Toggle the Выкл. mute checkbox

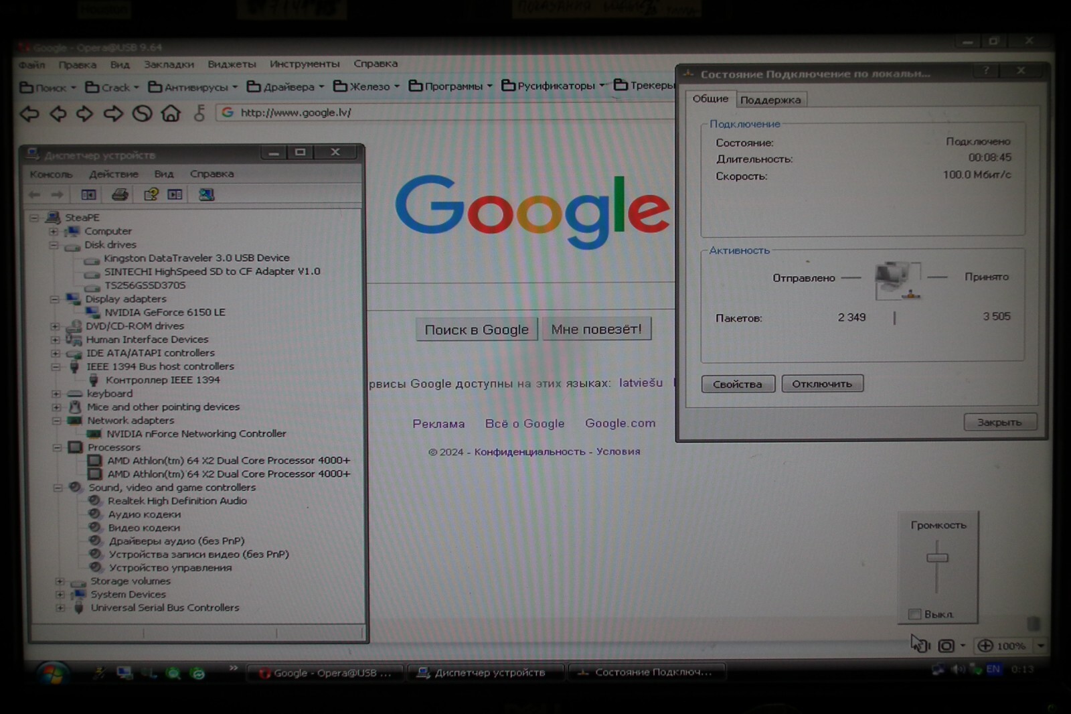[x=914, y=614]
